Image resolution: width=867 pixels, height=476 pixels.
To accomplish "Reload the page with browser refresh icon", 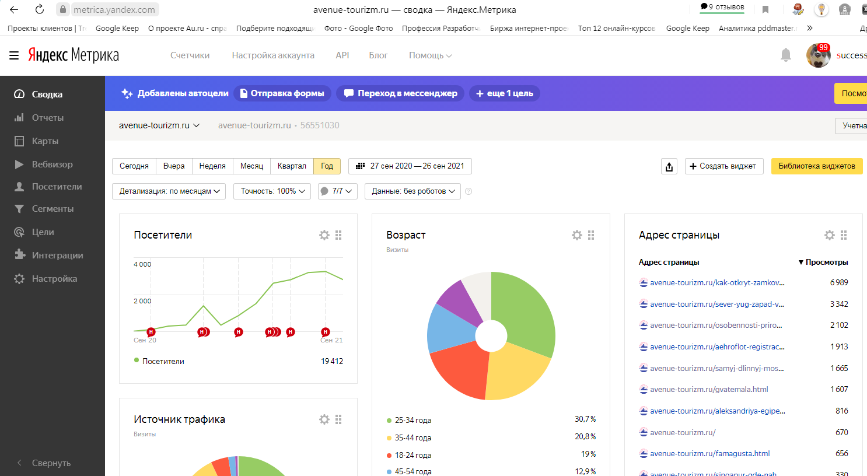I will (x=40, y=9).
